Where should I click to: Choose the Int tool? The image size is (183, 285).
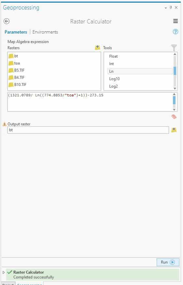(x=111, y=64)
